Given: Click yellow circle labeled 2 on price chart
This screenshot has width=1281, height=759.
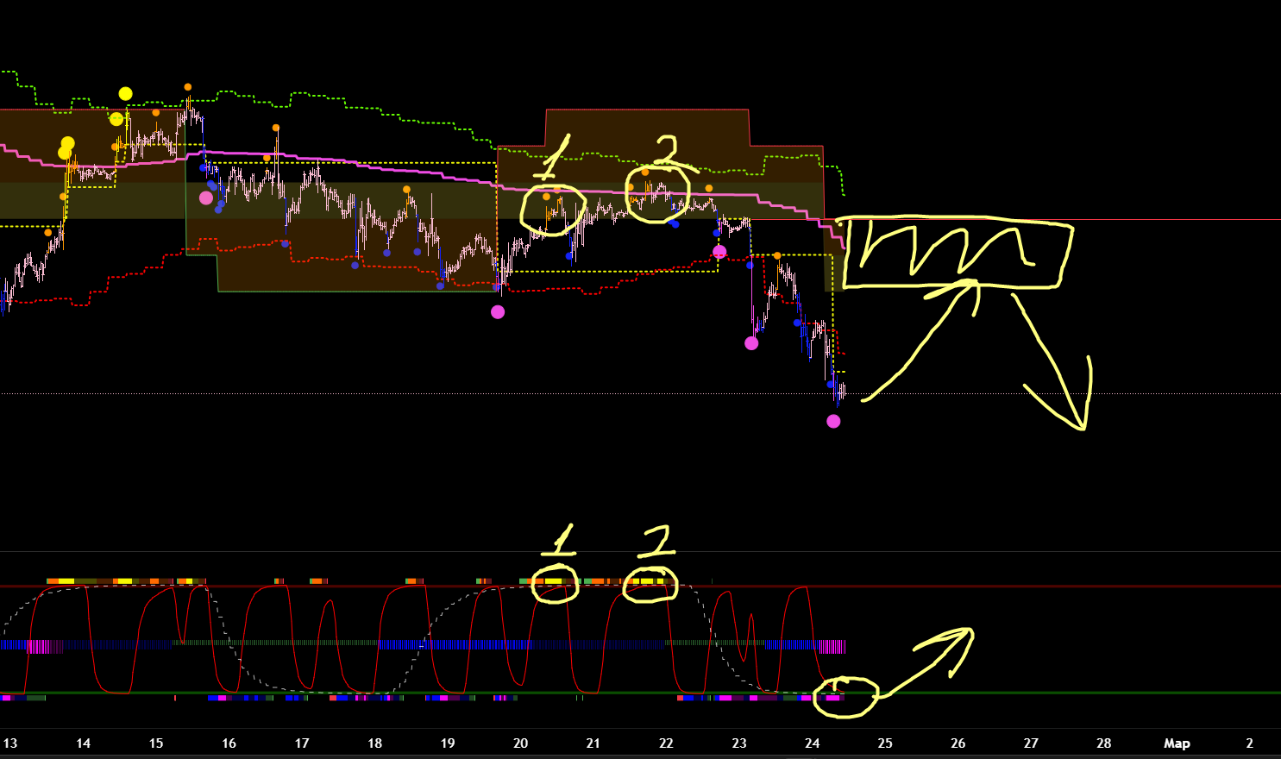Looking at the screenshot, I should pos(657,193).
